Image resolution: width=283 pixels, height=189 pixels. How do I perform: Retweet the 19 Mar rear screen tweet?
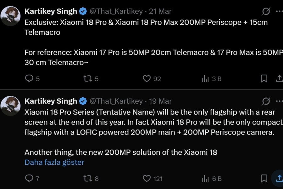(x=88, y=179)
